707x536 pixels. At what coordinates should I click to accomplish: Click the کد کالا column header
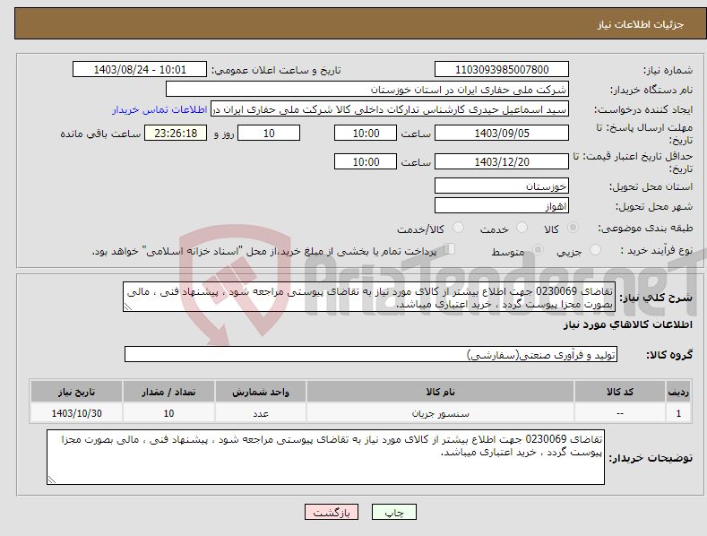620,392
